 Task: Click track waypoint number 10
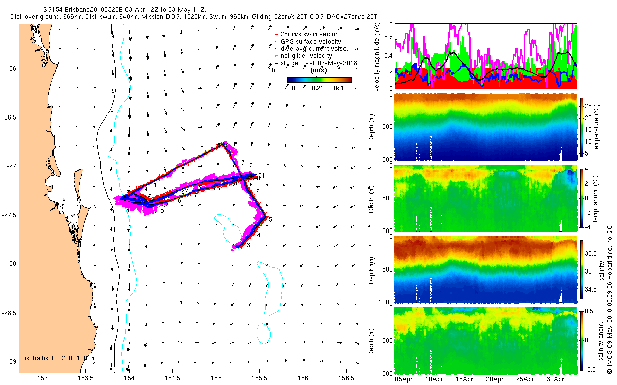(x=181, y=170)
